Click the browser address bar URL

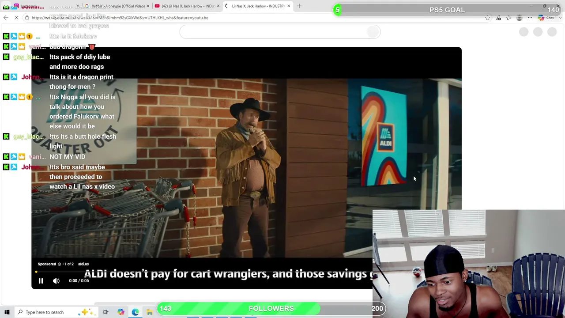[119, 18]
